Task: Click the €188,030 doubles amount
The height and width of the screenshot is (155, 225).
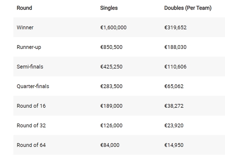Action: [175, 47]
